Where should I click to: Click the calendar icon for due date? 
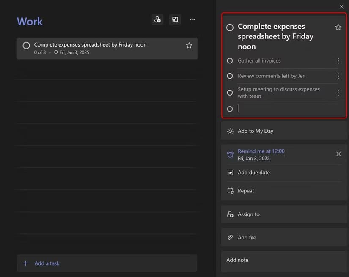tap(230, 173)
